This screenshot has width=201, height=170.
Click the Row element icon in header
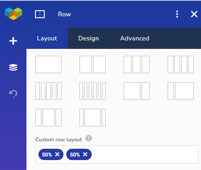40,14
